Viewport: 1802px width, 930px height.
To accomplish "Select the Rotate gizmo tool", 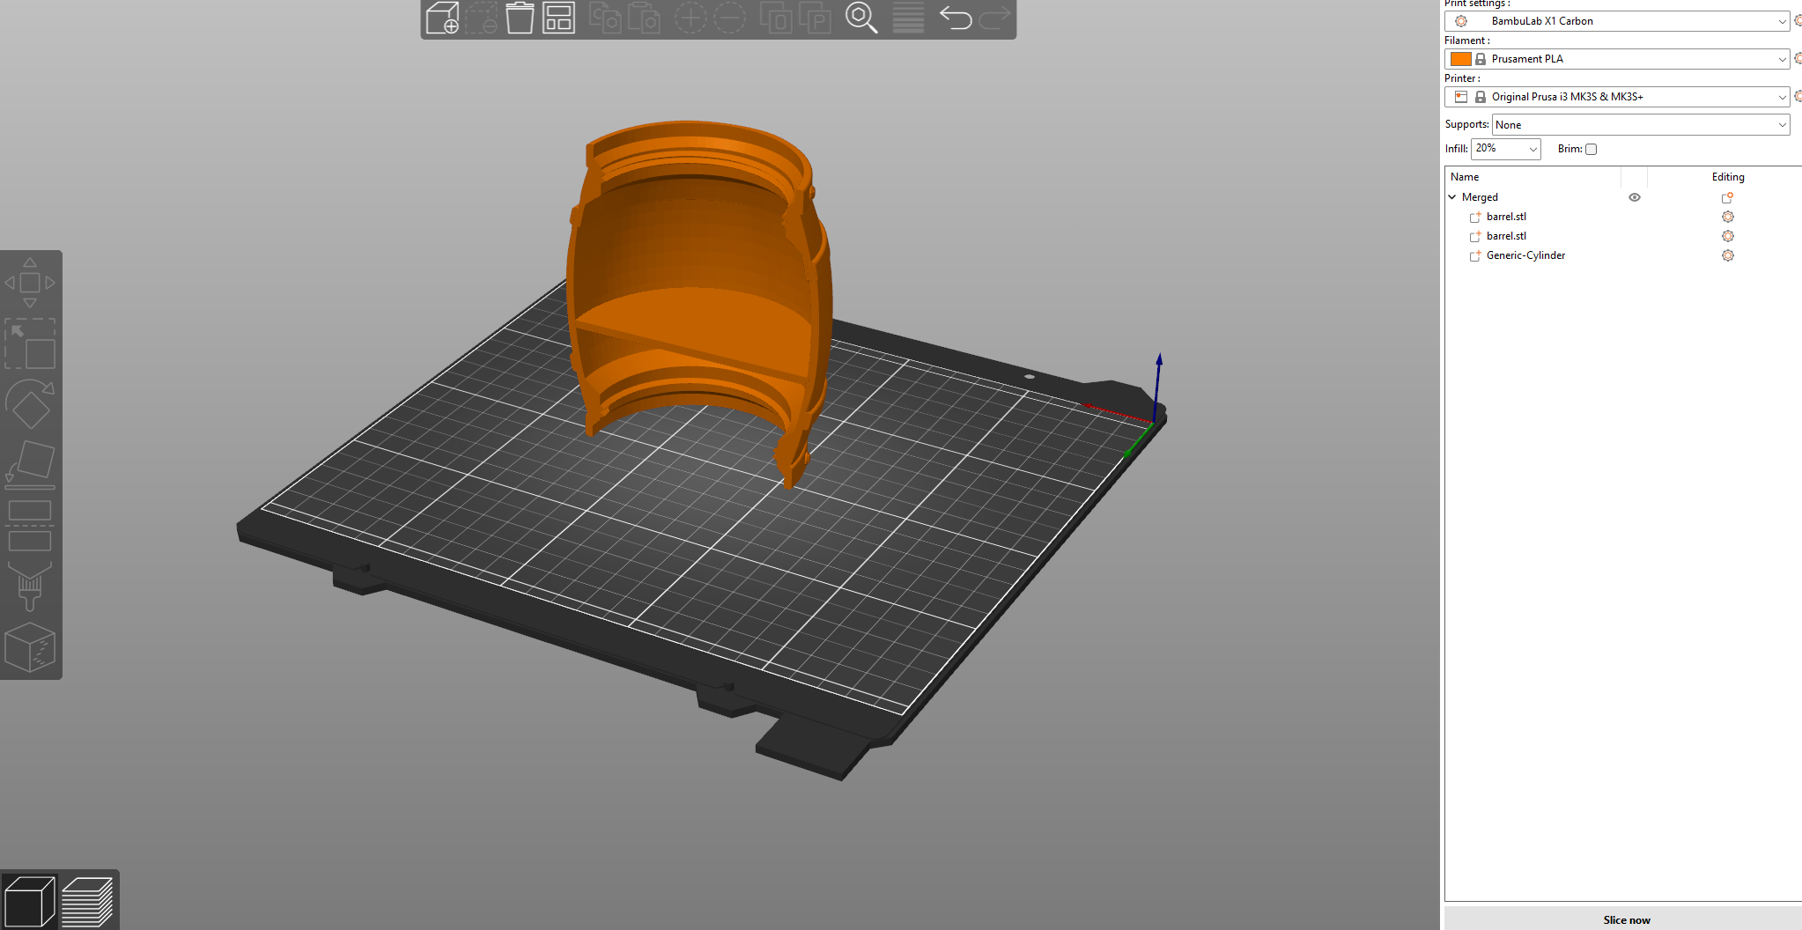I will point(30,404).
